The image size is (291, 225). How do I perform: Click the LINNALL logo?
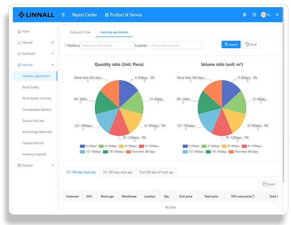[36, 15]
